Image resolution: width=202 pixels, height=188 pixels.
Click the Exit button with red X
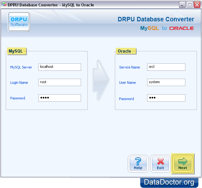pyautogui.click(x=160, y=163)
